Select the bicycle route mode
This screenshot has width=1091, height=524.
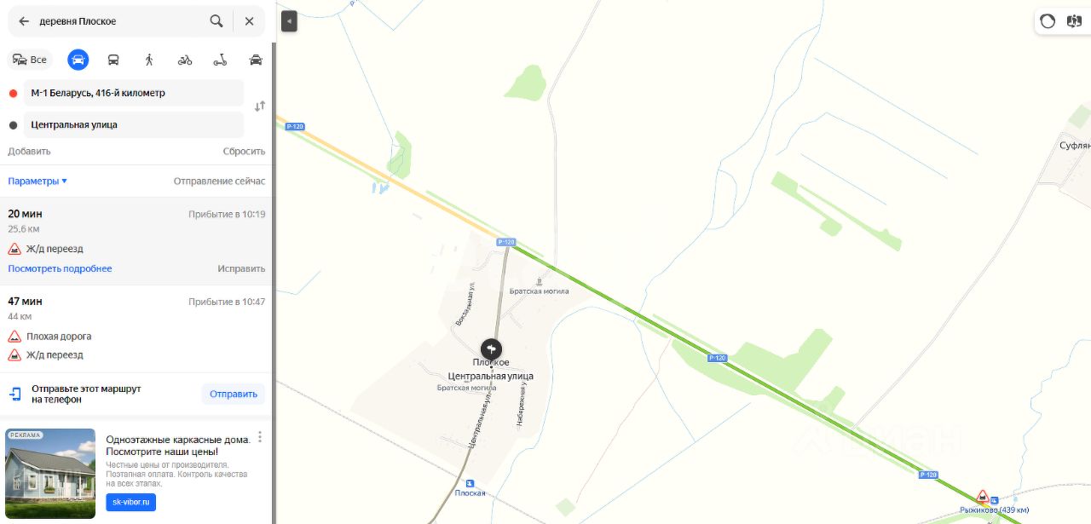185,60
